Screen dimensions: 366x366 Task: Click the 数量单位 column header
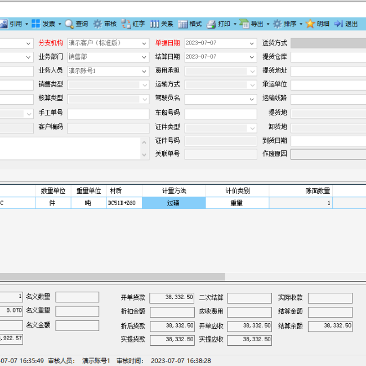click(x=53, y=191)
